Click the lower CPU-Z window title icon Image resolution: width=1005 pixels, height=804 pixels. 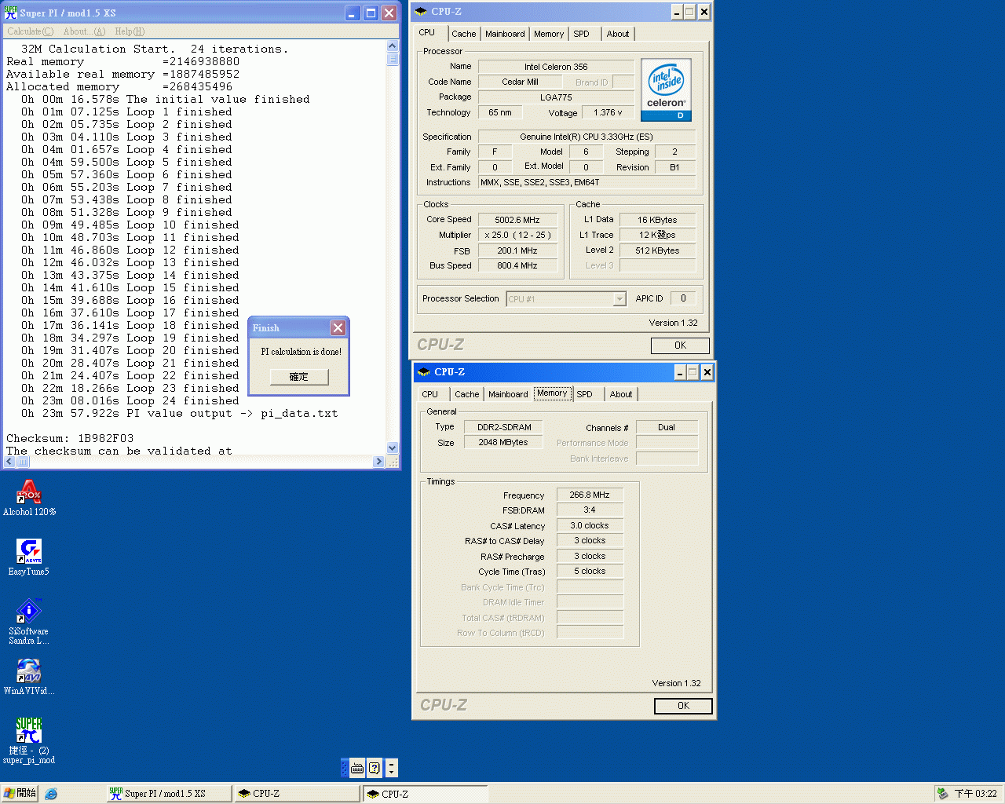click(x=424, y=372)
